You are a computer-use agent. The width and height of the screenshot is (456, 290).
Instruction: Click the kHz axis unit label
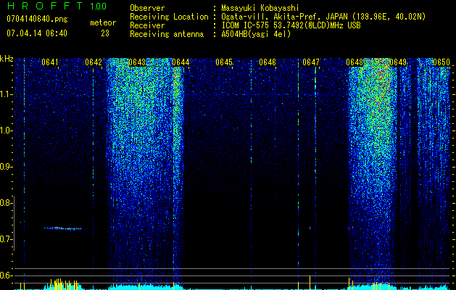7,59
